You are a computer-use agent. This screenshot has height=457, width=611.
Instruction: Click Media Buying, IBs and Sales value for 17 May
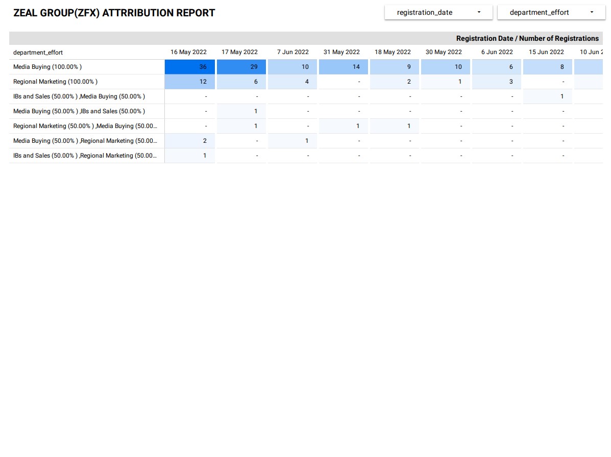click(241, 111)
